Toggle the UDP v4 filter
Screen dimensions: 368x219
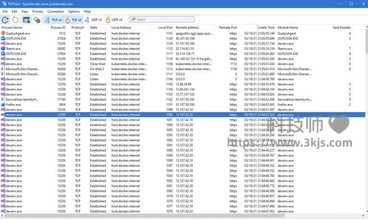pyautogui.click(x=93, y=20)
